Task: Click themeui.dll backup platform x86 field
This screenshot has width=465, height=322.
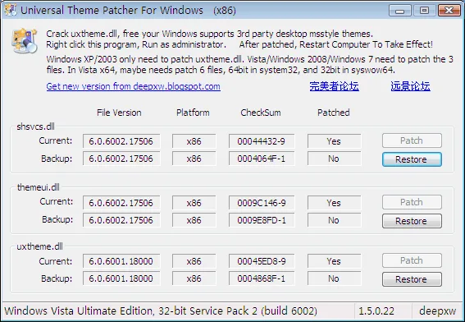Action: pos(194,220)
